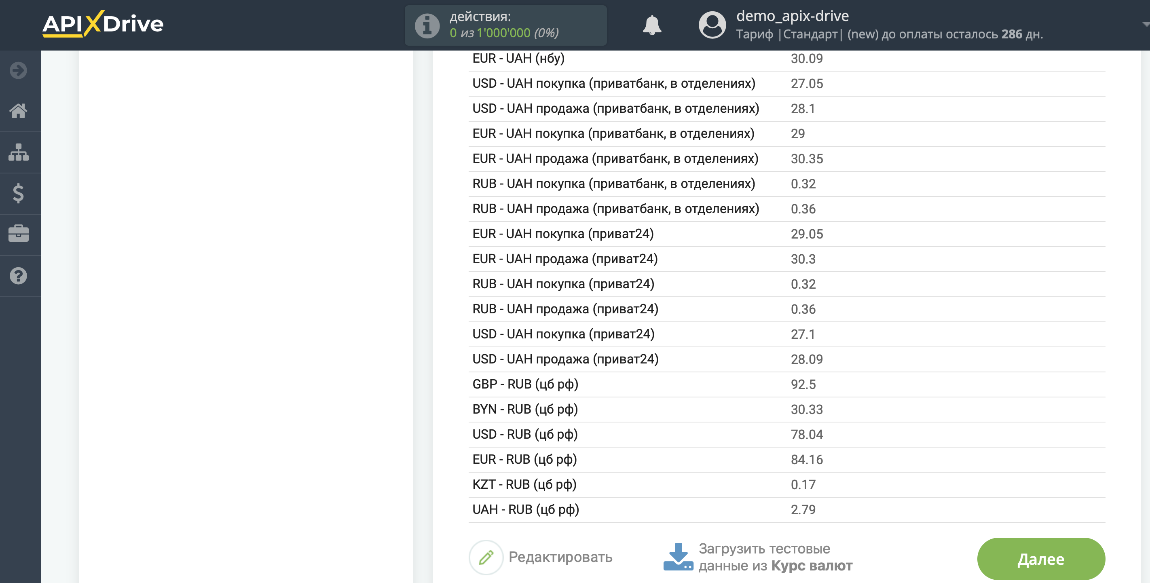Select RUB - UAH продажа (приват24)
Viewport: 1150px width, 583px height.
[x=786, y=309]
